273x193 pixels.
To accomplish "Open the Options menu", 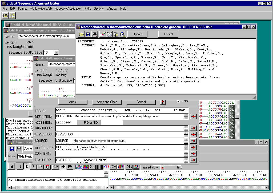I will pyautogui.click(x=99, y=9).
